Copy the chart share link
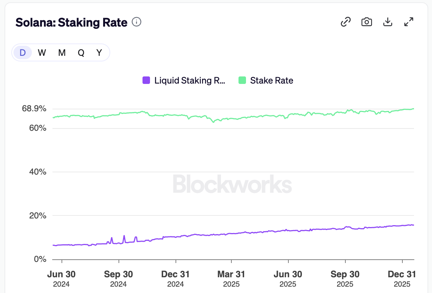Image resolution: width=432 pixels, height=293 pixels. (x=345, y=22)
